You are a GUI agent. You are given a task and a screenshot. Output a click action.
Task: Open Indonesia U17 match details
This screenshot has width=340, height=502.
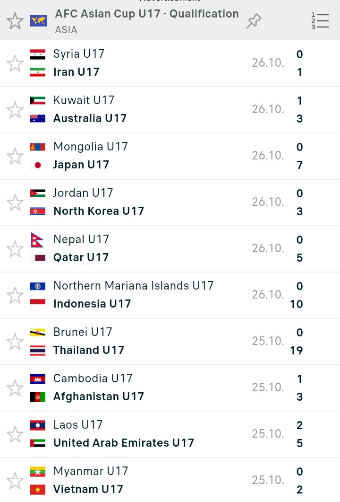pos(170,296)
